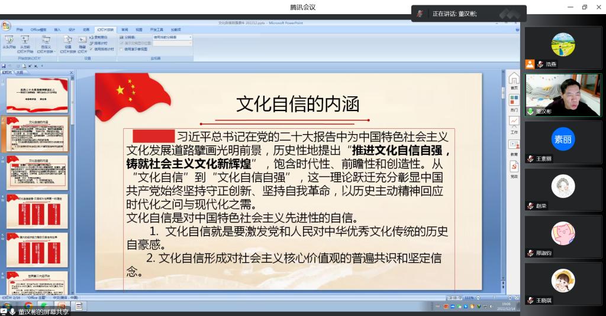The width and height of the screenshot is (606, 316).
Task: Click 赵荣 participant tile
Action: [x=563, y=189]
